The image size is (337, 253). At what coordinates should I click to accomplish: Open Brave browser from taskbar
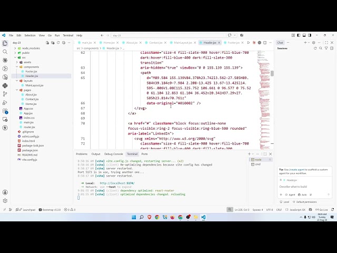point(150,217)
